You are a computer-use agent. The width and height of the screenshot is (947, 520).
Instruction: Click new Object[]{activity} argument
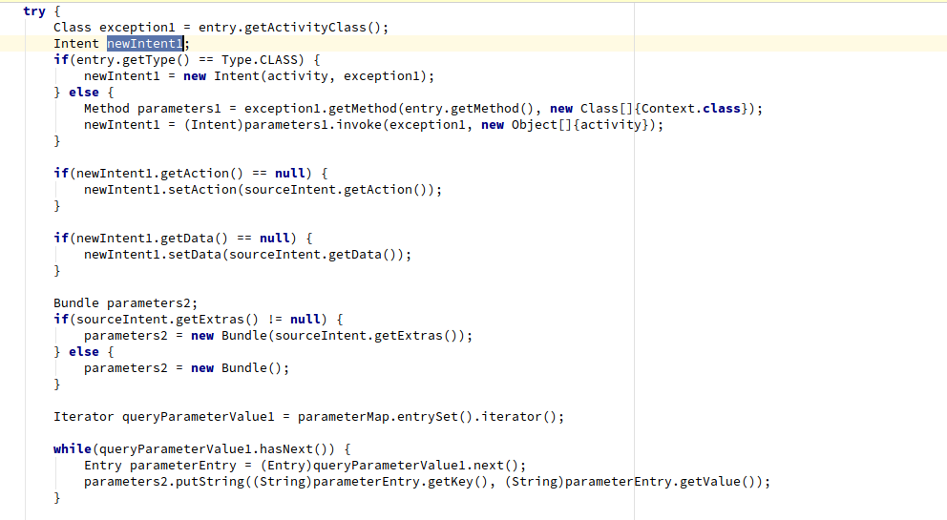(568, 125)
